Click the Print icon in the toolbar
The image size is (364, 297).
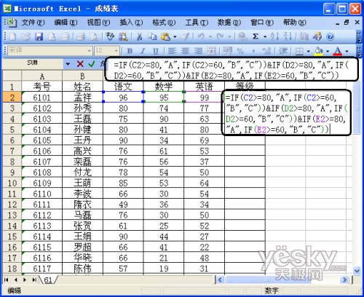tap(81, 37)
